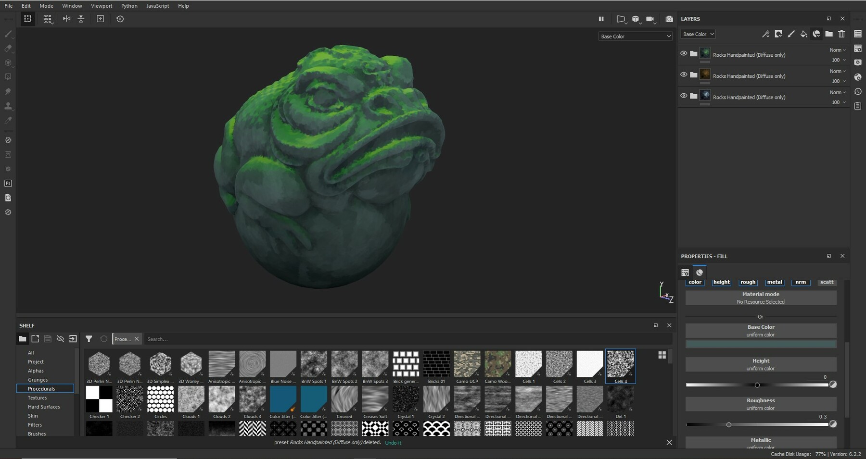This screenshot has height=459, width=866.
Task: Take a viewport snapshot with the camera icon
Action: click(669, 19)
